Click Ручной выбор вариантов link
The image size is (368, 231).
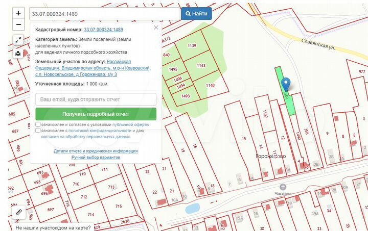coord(96,158)
